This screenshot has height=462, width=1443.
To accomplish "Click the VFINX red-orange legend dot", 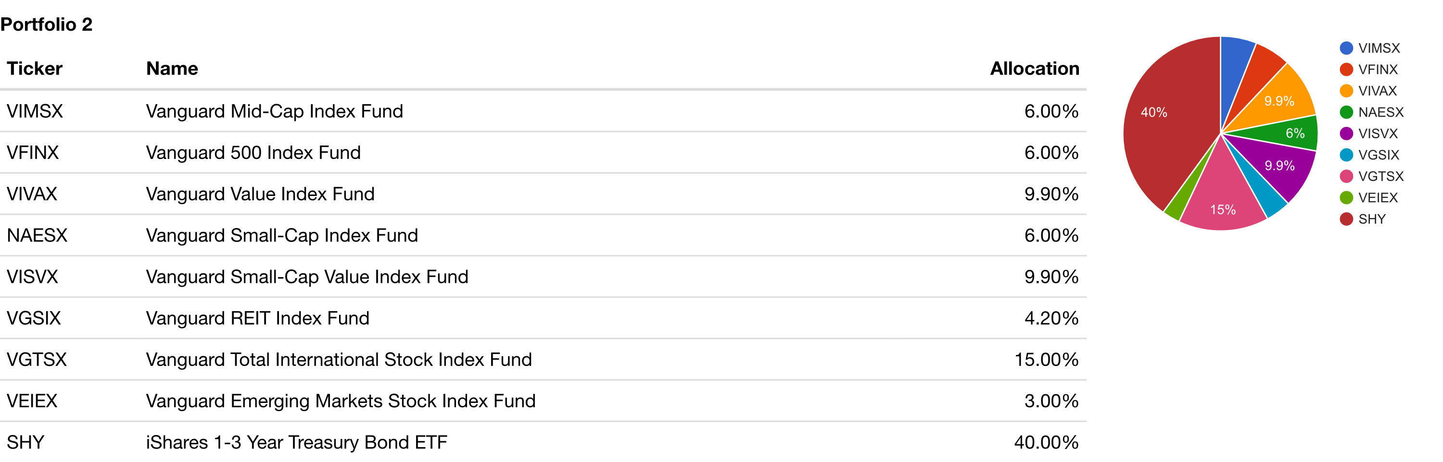I will tap(1346, 69).
